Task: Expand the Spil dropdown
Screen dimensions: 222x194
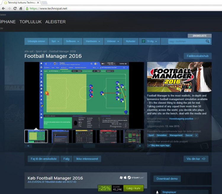Action: pyautogui.click(x=55, y=41)
